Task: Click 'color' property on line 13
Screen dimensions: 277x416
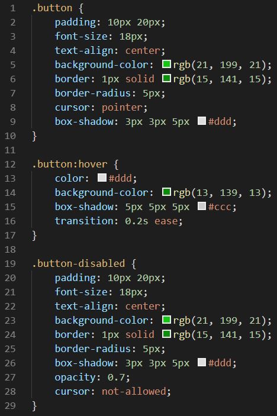Action: (x=69, y=178)
